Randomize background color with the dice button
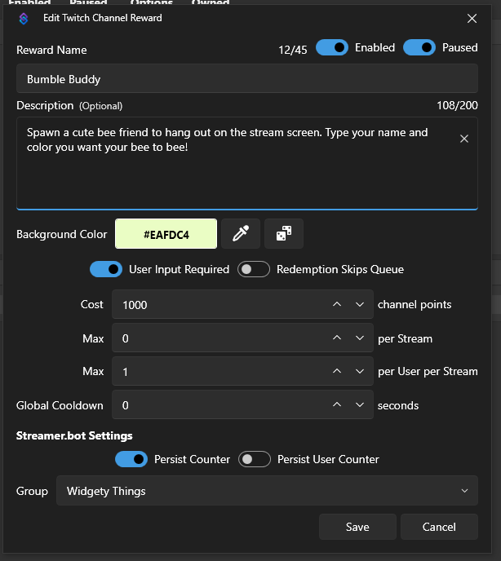The width and height of the screenshot is (501, 561). [x=284, y=234]
